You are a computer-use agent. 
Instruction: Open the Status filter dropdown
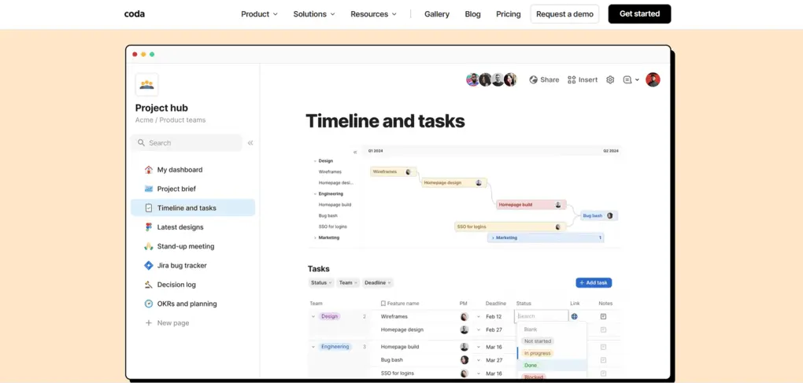[321, 283]
